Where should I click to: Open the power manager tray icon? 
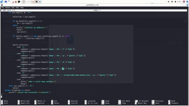[175, 2]
